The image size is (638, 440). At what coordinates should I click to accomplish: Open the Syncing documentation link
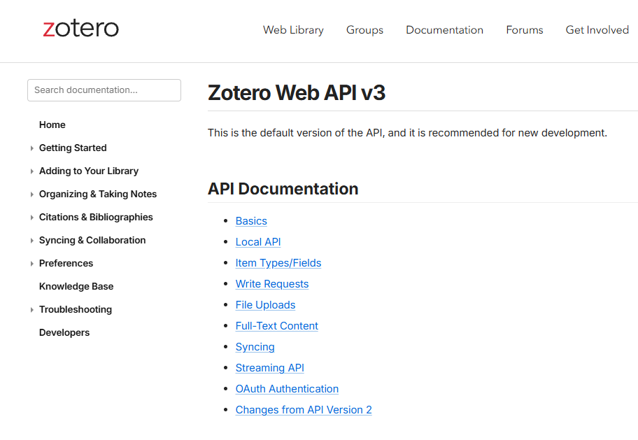click(255, 347)
